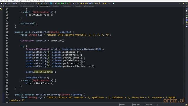Click the yellow Back navigation arrow

point(105,3)
